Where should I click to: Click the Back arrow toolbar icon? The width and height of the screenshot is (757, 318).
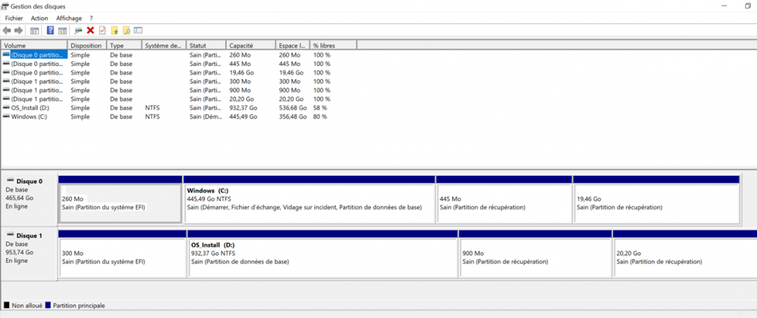(7, 30)
